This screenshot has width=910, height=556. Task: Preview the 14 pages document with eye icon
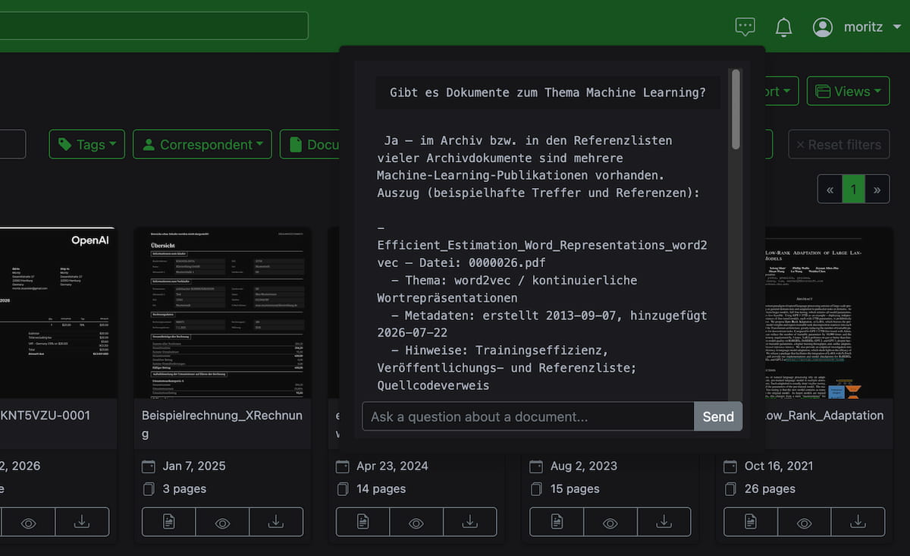pos(416,522)
